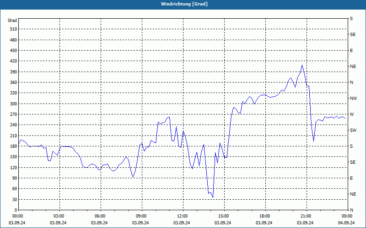Click the 'NW' compass label on right axis

click(353, 98)
